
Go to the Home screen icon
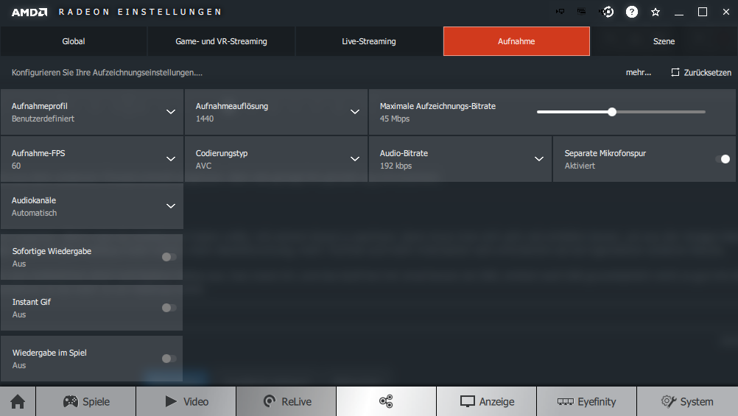[x=18, y=401]
